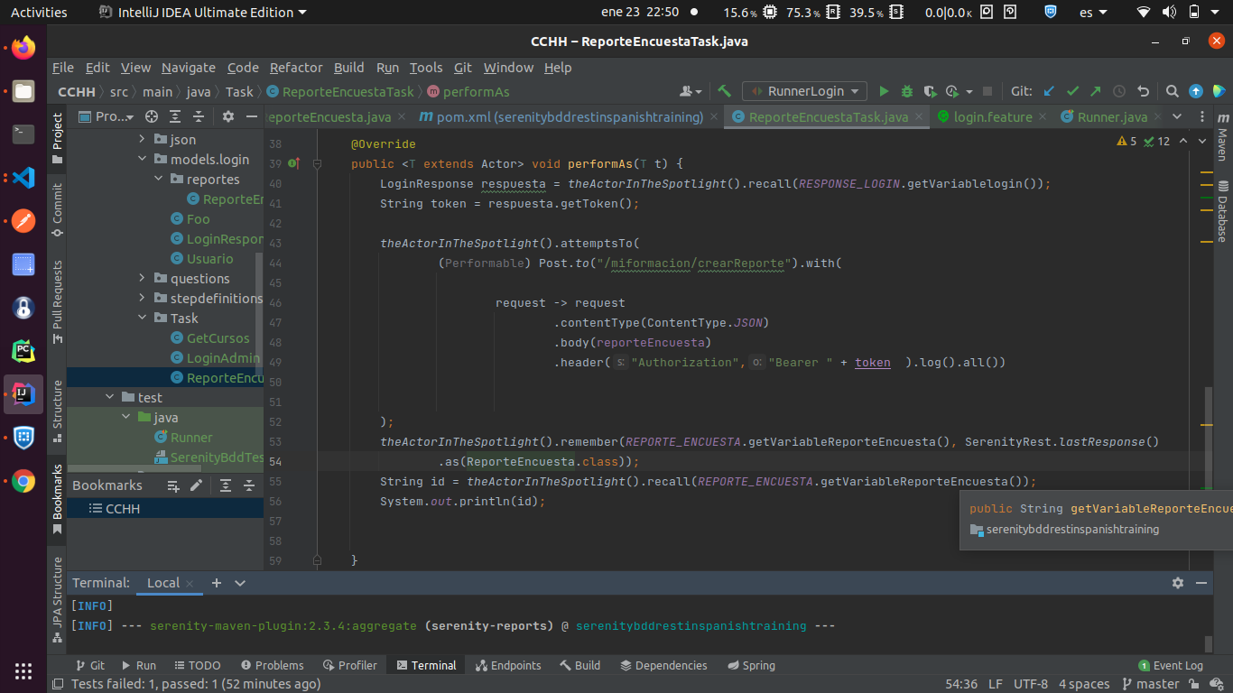Update project via the blue Git arrow
This screenshot has width=1233, height=693.
click(1049, 91)
